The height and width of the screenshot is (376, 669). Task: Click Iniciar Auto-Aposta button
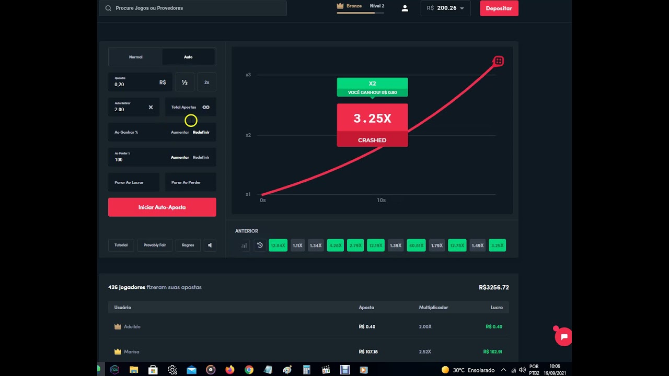click(x=162, y=207)
